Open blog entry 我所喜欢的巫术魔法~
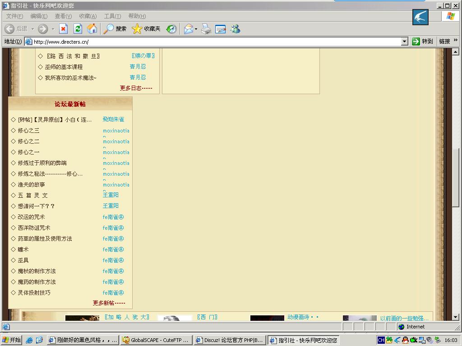 (70, 78)
